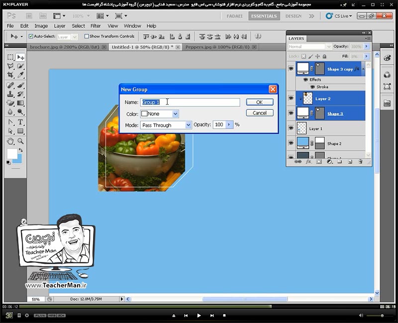Select the Eyedropper tool
Image resolution: width=398 pixels, height=323 pixels.
click(20, 75)
